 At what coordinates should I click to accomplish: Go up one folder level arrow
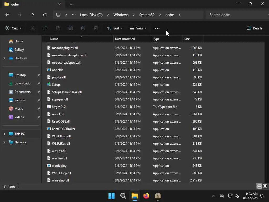tap(32, 15)
